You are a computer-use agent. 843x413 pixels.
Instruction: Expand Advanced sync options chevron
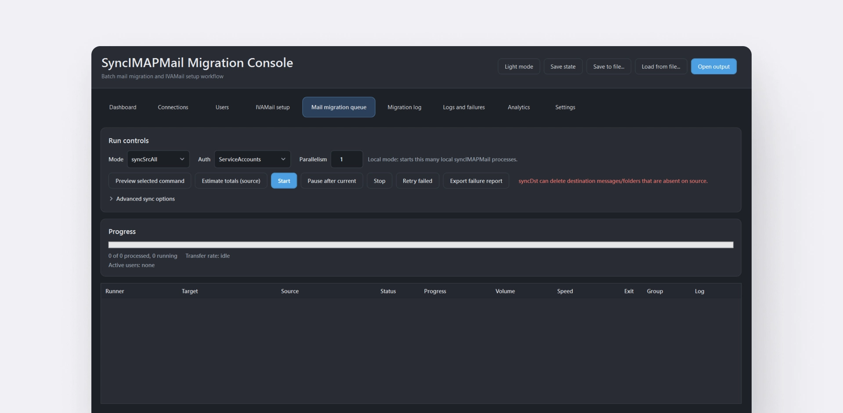[x=111, y=199]
